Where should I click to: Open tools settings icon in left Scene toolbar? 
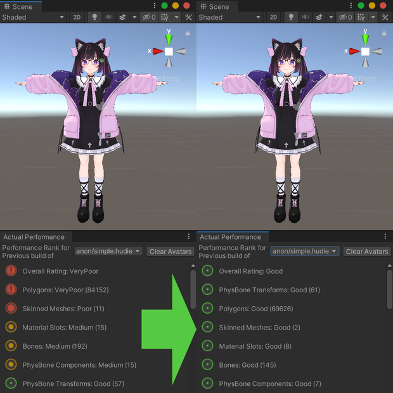click(x=188, y=17)
